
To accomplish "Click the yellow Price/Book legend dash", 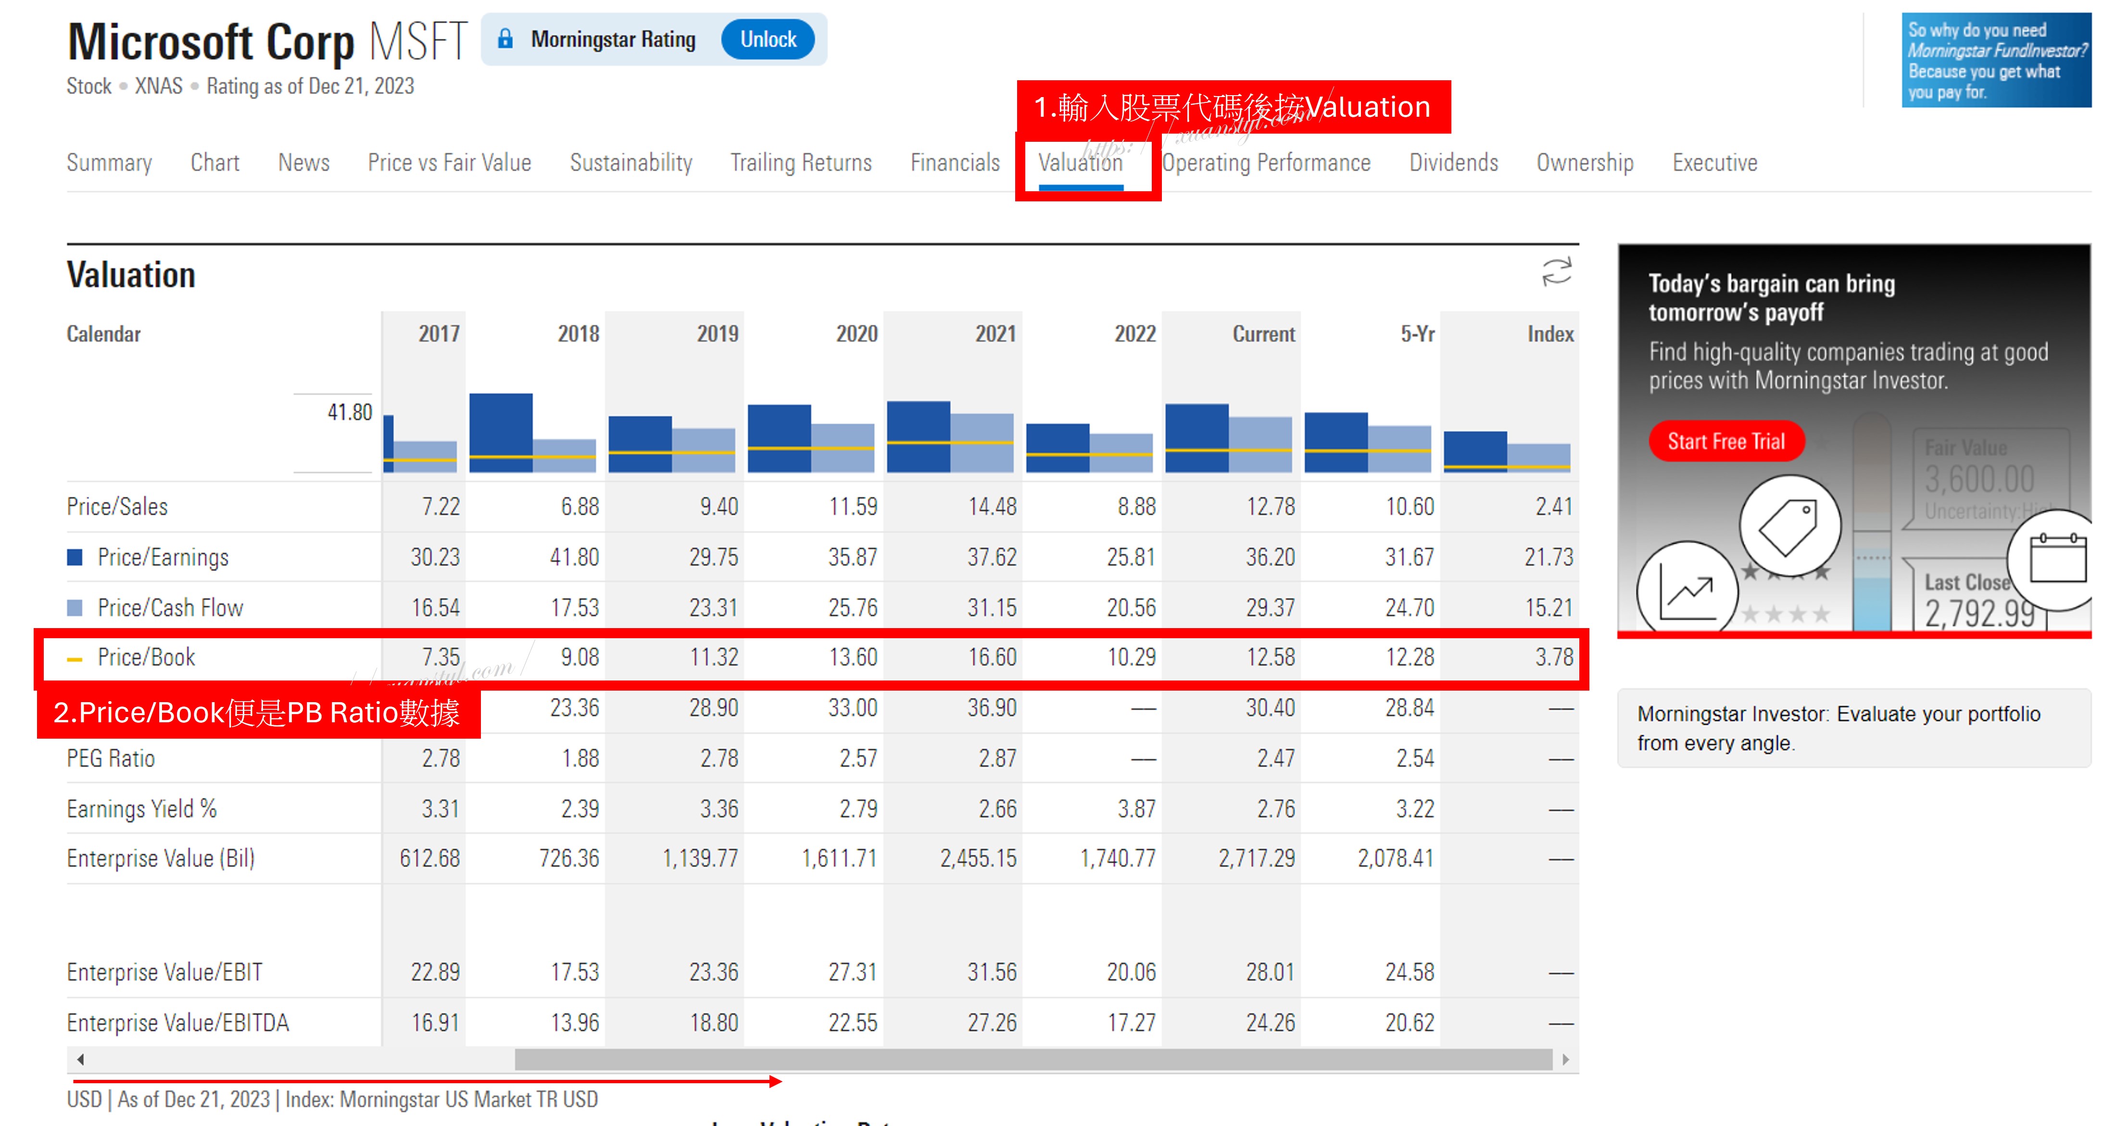I will point(75,659).
